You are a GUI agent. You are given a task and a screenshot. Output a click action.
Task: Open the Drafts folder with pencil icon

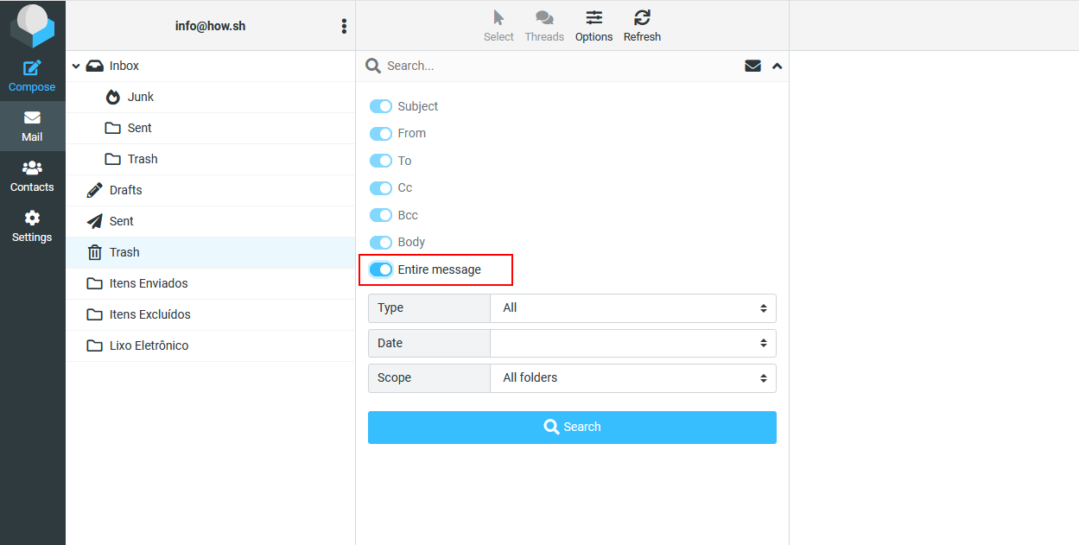[x=210, y=190]
